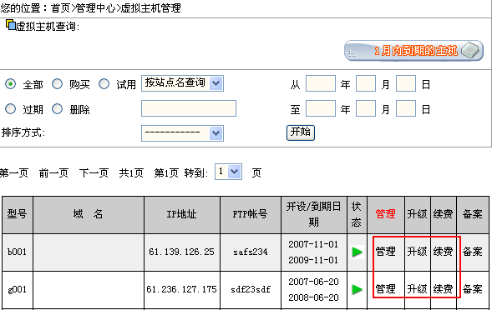Select the 购买 radio button
The image size is (492, 310).
pyautogui.click(x=57, y=84)
